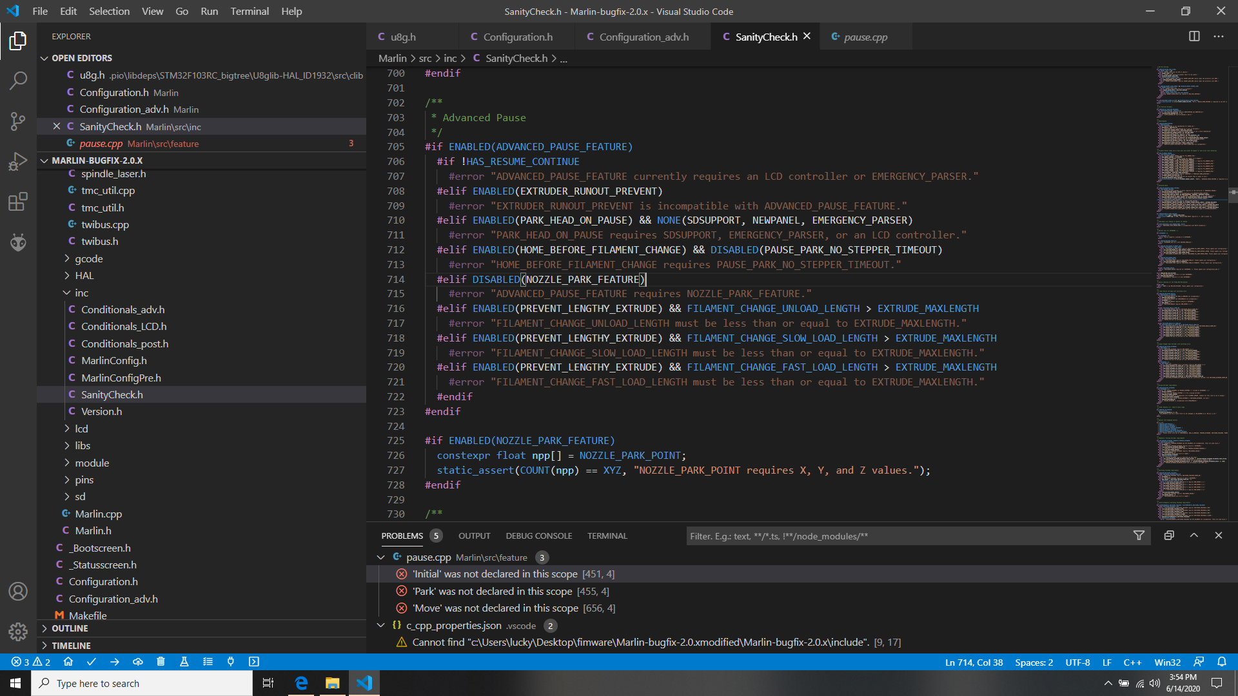Viewport: 1238px width, 696px height.
Task: Run PlatformIO Build using checkmark status icon
Action: (x=92, y=661)
